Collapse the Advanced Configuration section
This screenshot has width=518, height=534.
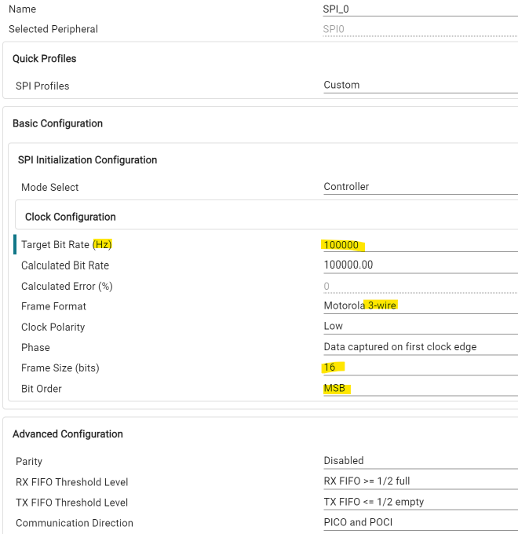[67, 433]
